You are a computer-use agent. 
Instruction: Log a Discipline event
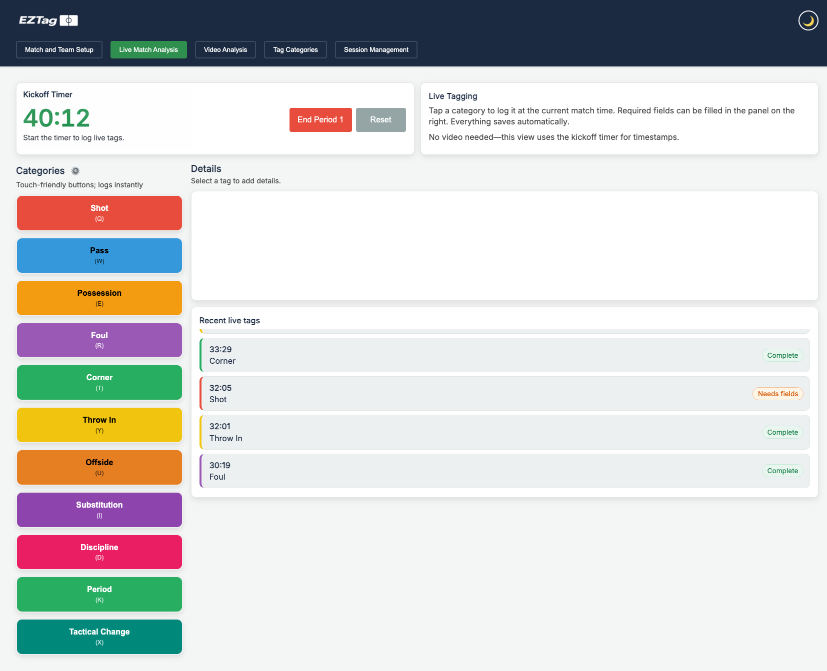pyautogui.click(x=99, y=552)
